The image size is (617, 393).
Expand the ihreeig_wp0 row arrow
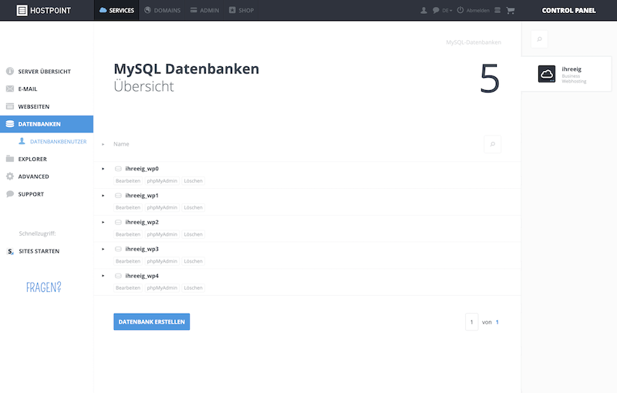click(103, 169)
